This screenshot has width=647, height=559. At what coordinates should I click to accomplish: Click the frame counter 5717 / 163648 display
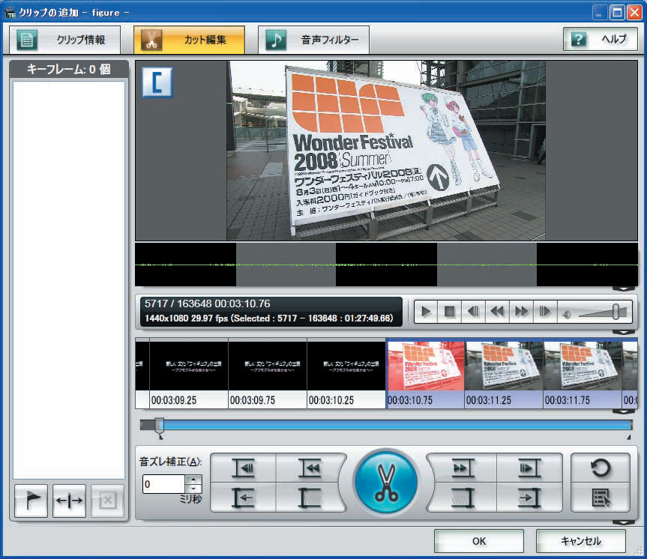[207, 304]
